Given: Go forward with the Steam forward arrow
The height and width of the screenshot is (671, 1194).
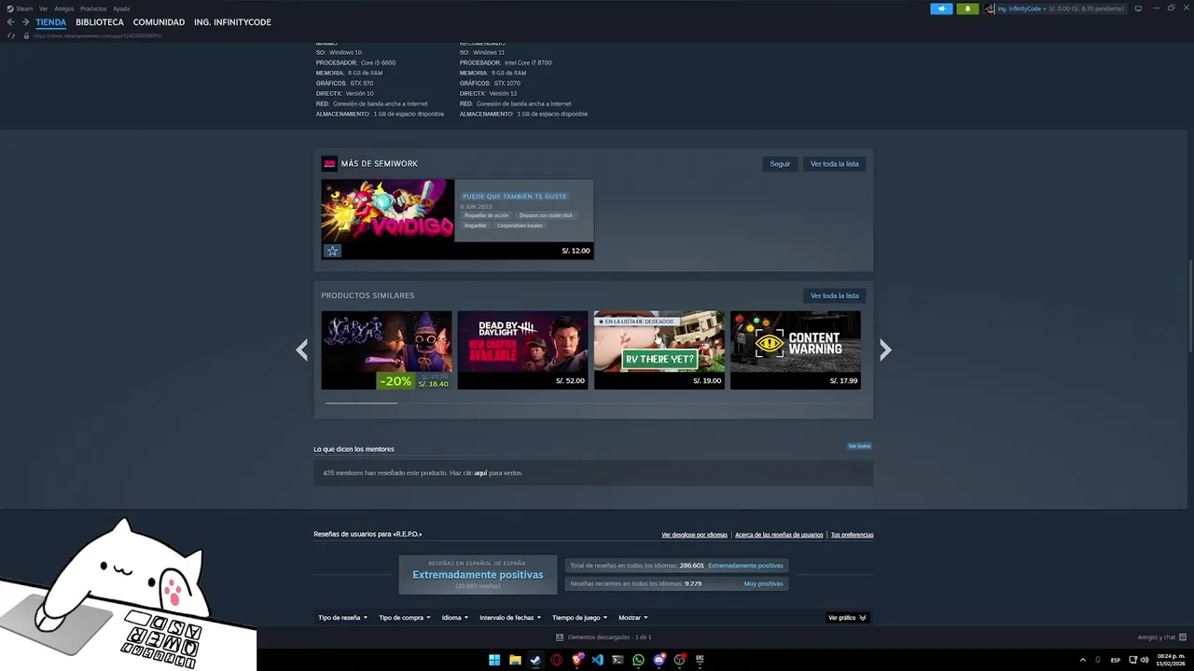Looking at the screenshot, I should tap(25, 22).
